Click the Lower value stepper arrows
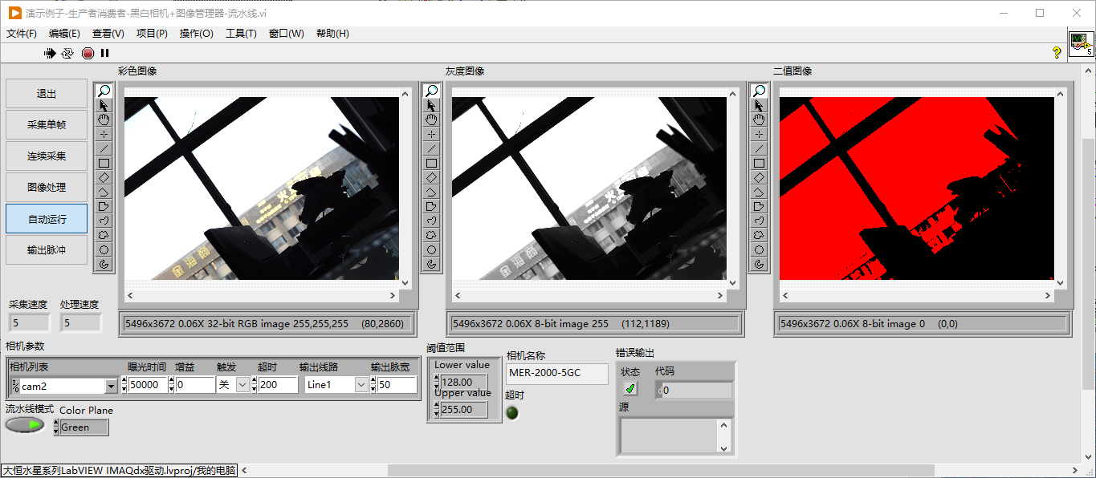This screenshot has height=478, width=1096. pyautogui.click(x=437, y=382)
